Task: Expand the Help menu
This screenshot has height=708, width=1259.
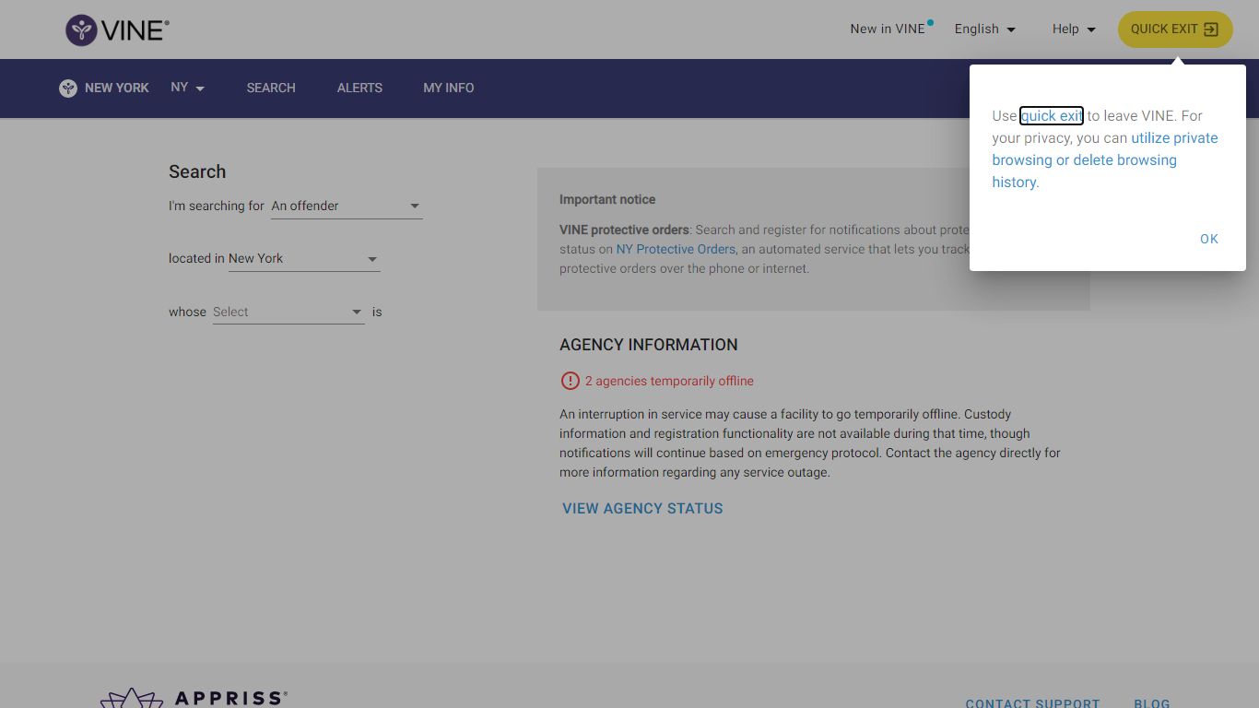Action: tap(1074, 29)
